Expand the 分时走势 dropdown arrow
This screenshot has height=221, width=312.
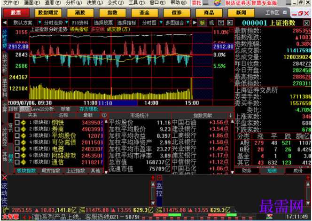tap(66, 23)
